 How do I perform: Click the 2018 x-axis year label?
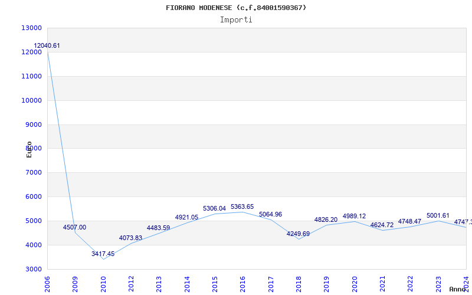point(299,284)
